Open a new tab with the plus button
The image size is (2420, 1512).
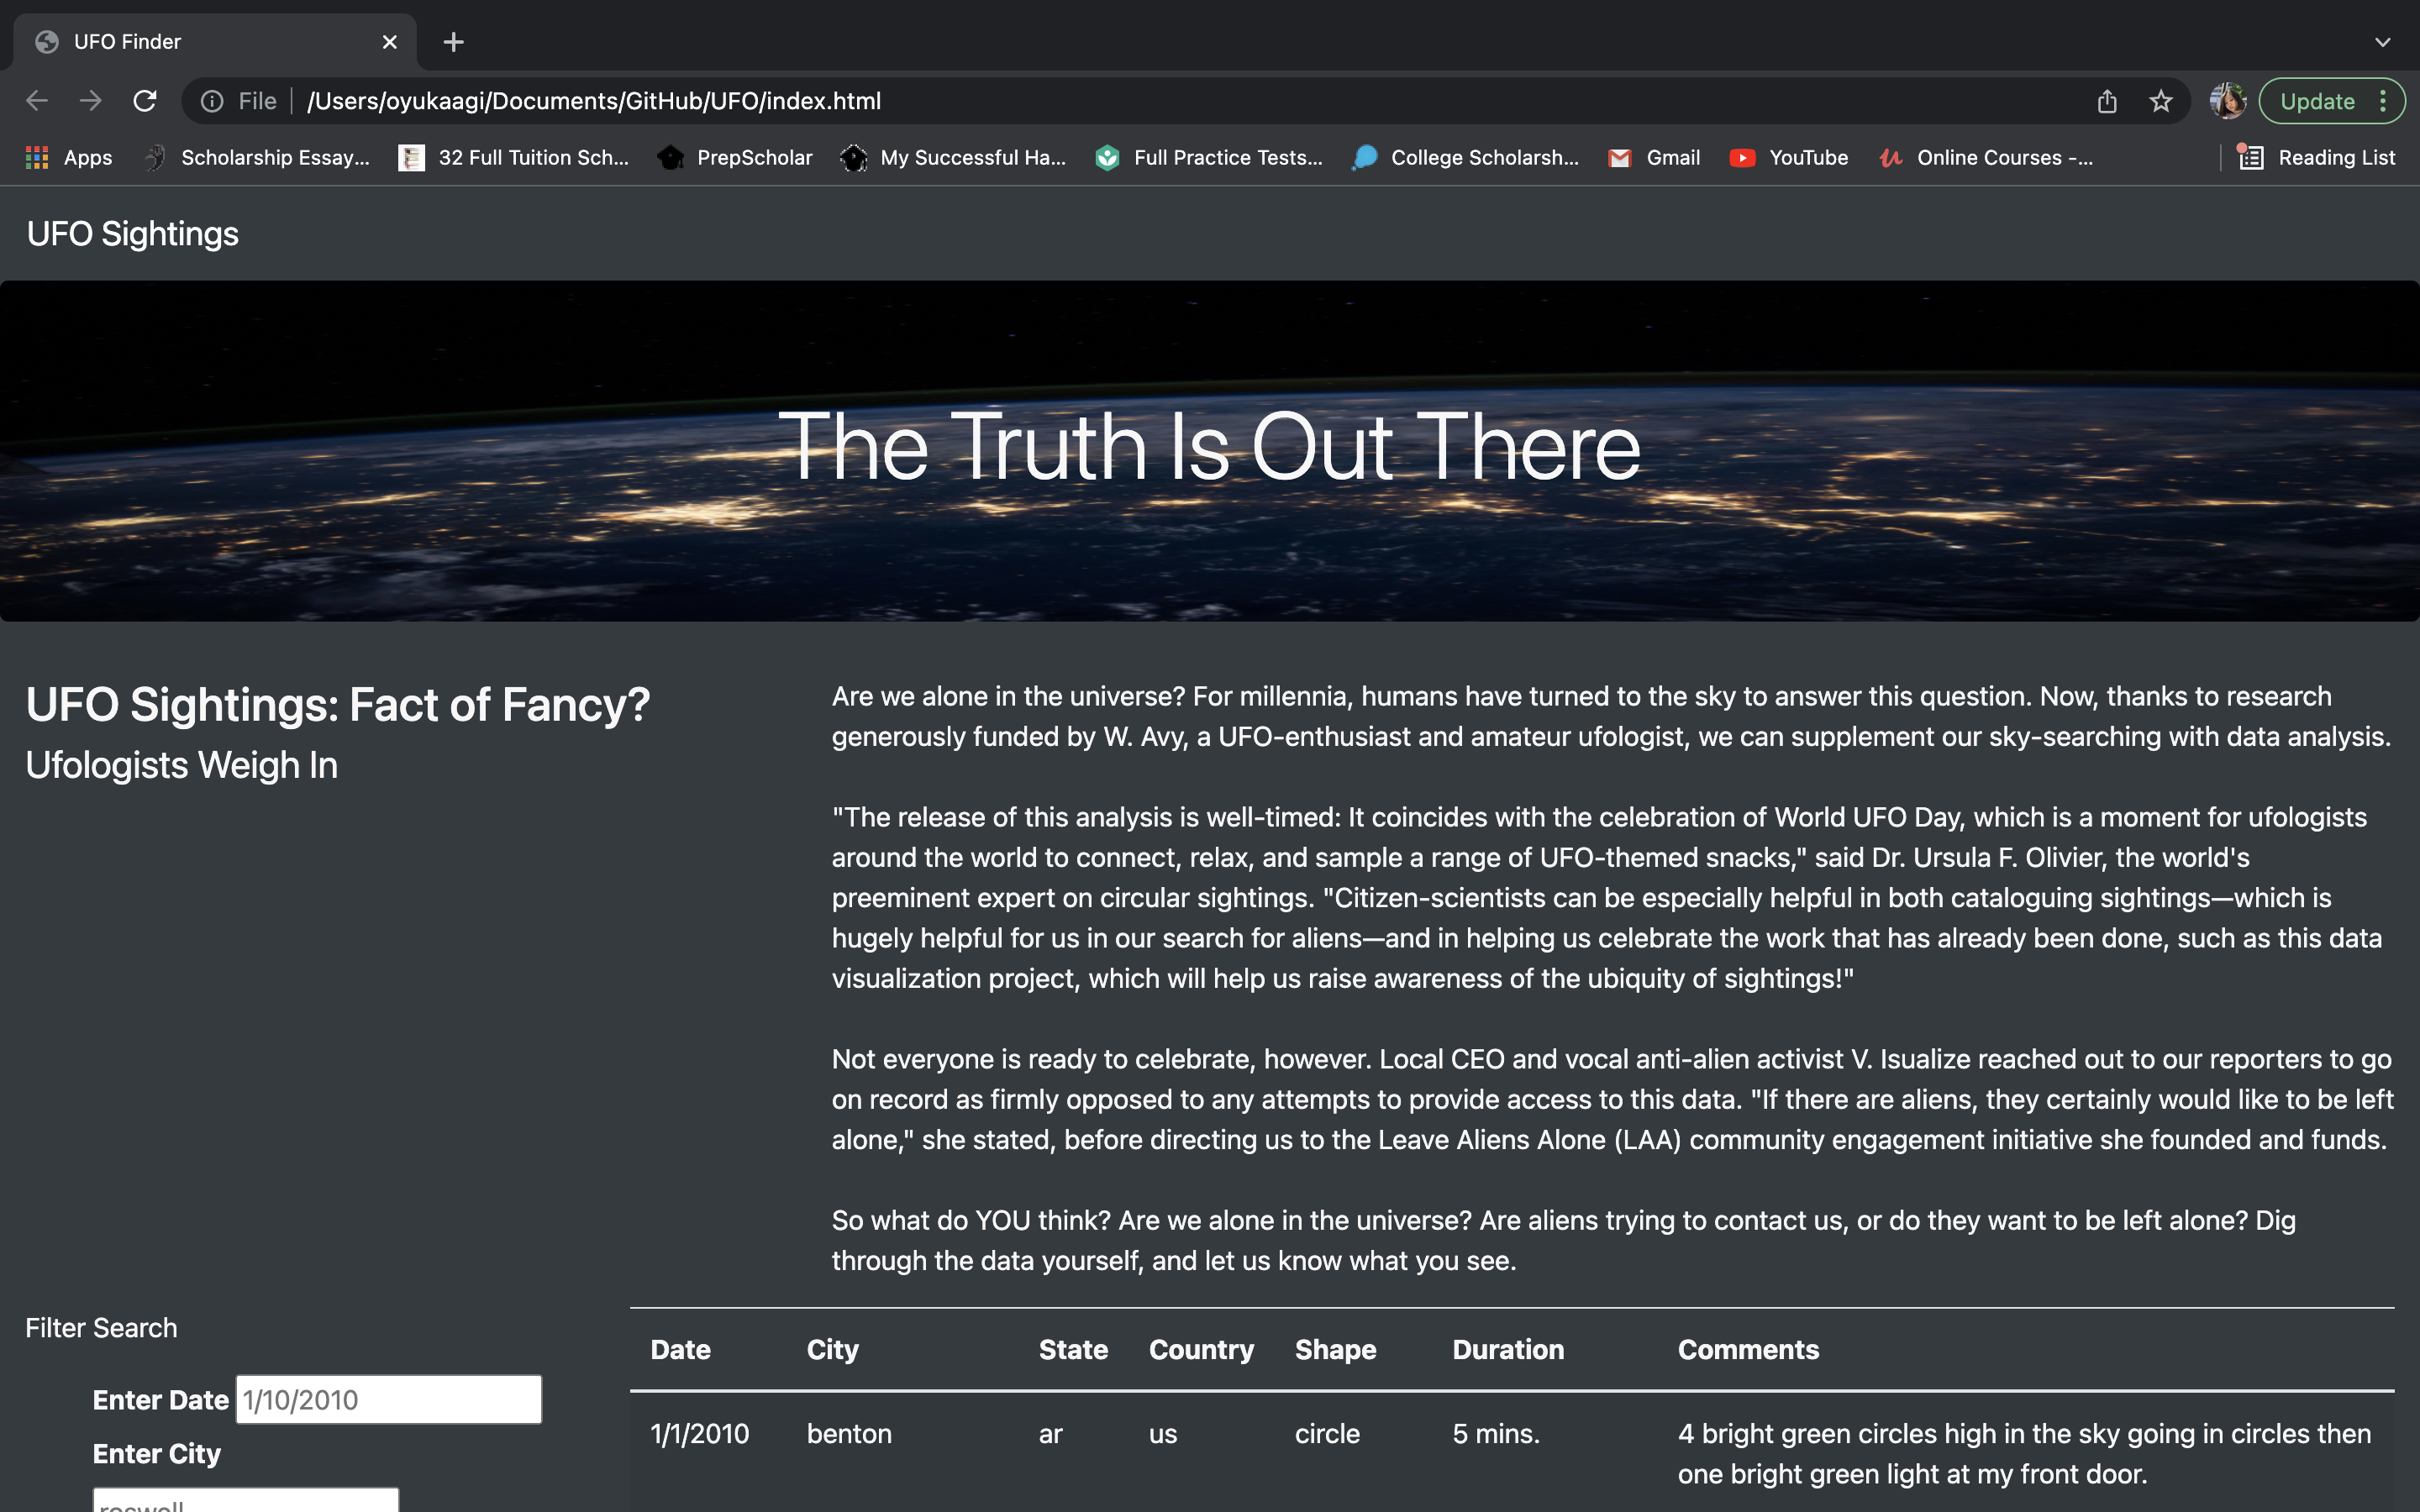(453, 42)
